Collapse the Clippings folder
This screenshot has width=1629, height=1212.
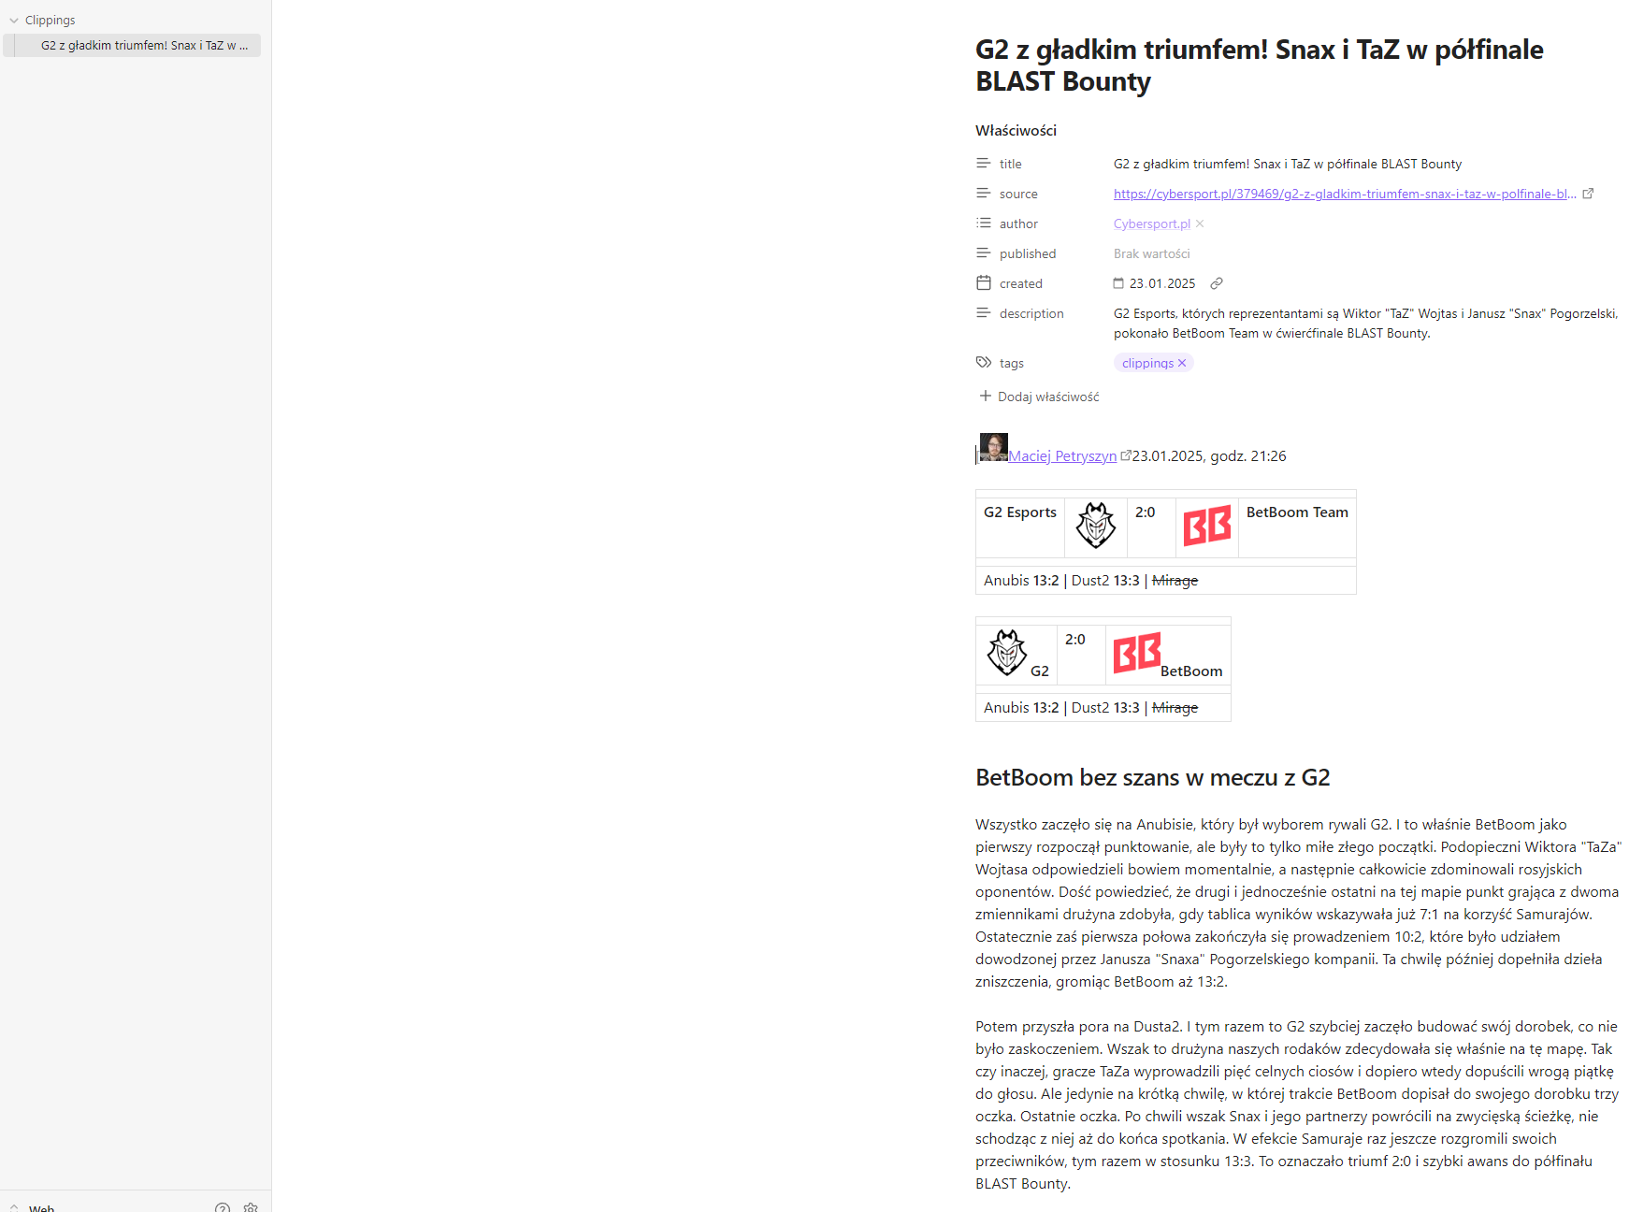(14, 21)
